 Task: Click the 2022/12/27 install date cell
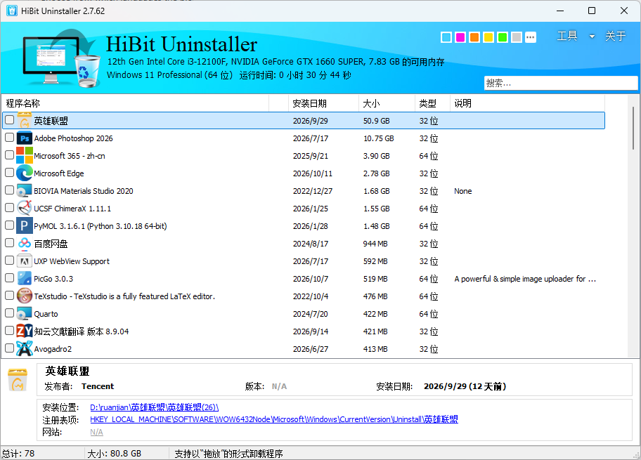click(x=313, y=191)
